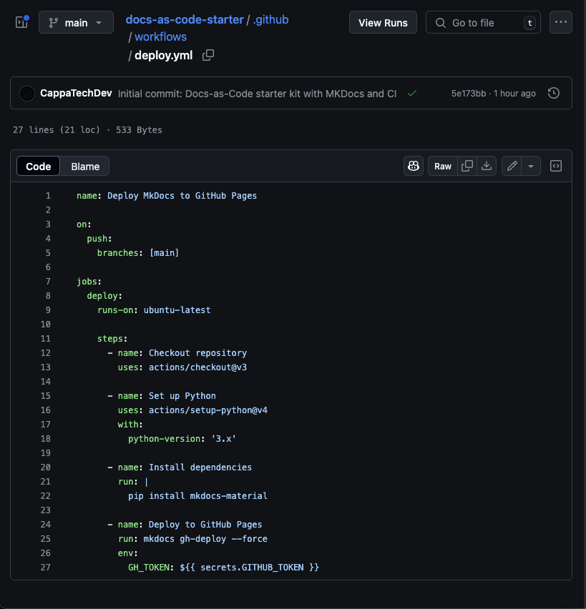Copy the deploy.yml file path
Screen dimensions: 586x609
(208, 55)
